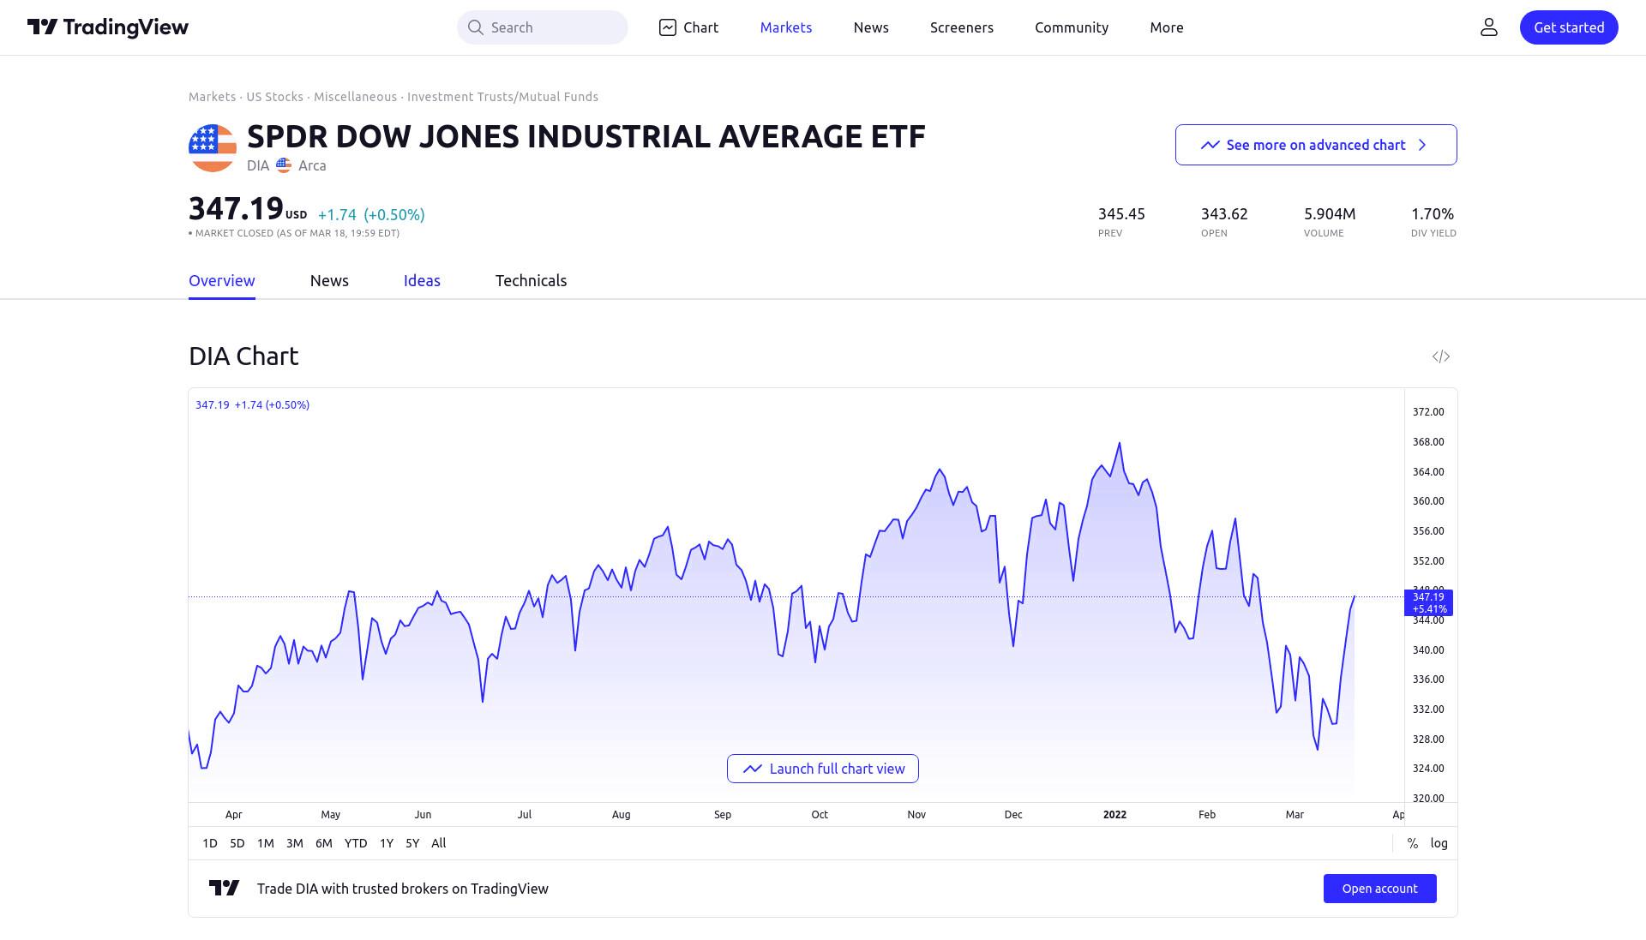1646x940 pixels.
Task: Toggle log scale on chart
Action: coord(1439,843)
